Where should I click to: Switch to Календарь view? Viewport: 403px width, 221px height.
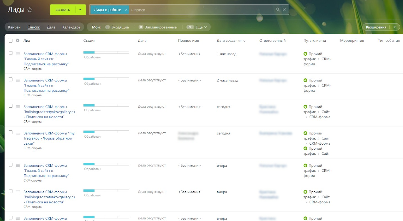[x=71, y=27]
